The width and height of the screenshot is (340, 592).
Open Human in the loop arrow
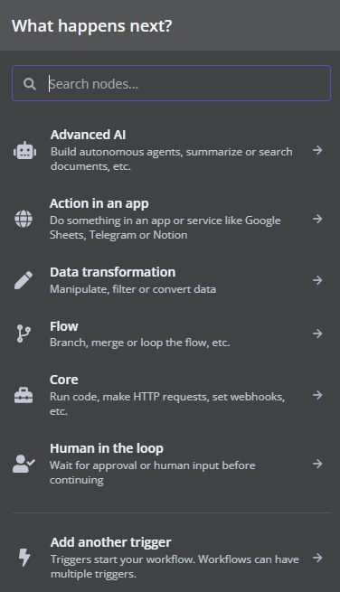tap(317, 464)
